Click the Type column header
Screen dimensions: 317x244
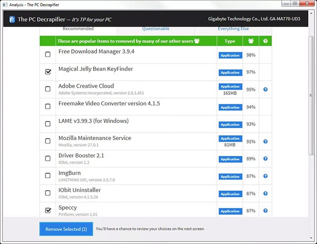[230, 41]
